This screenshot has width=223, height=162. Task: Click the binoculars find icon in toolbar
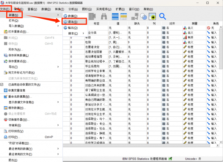point(104,16)
